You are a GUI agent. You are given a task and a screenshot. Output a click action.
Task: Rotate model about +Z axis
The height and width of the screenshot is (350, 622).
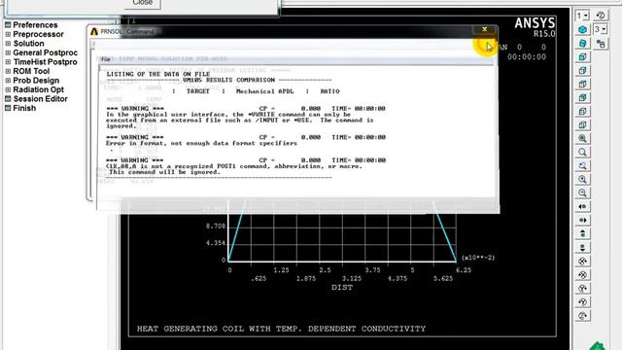click(x=582, y=315)
